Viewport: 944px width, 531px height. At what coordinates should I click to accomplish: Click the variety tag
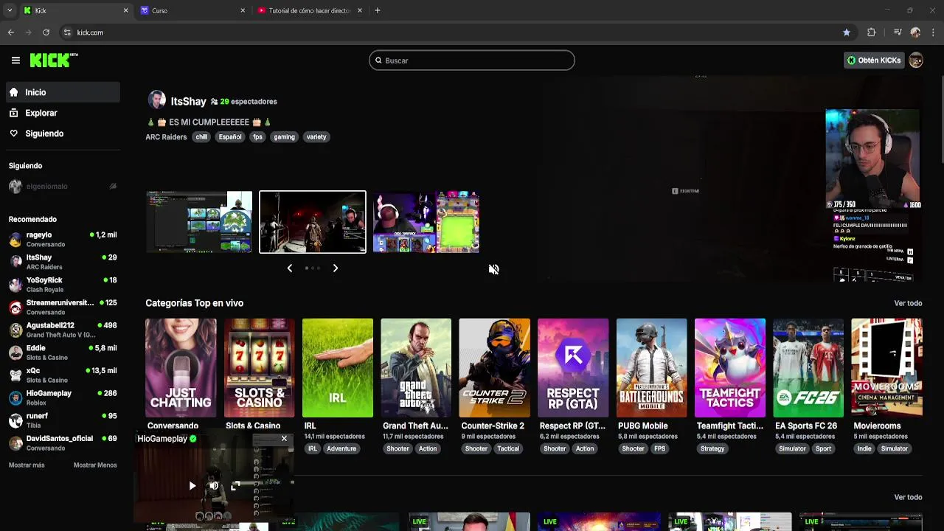[x=316, y=136]
